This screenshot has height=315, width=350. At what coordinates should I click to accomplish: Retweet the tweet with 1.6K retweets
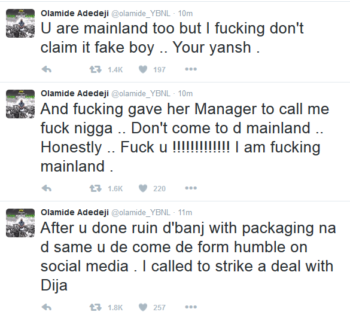point(96,189)
